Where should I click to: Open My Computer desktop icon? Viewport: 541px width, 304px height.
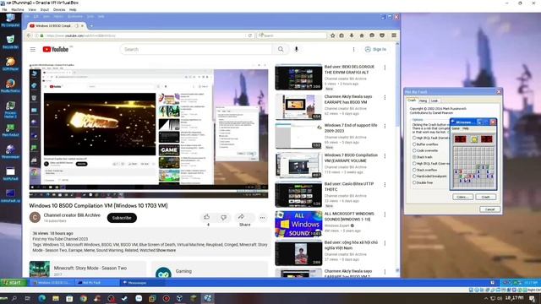[x=10, y=20]
